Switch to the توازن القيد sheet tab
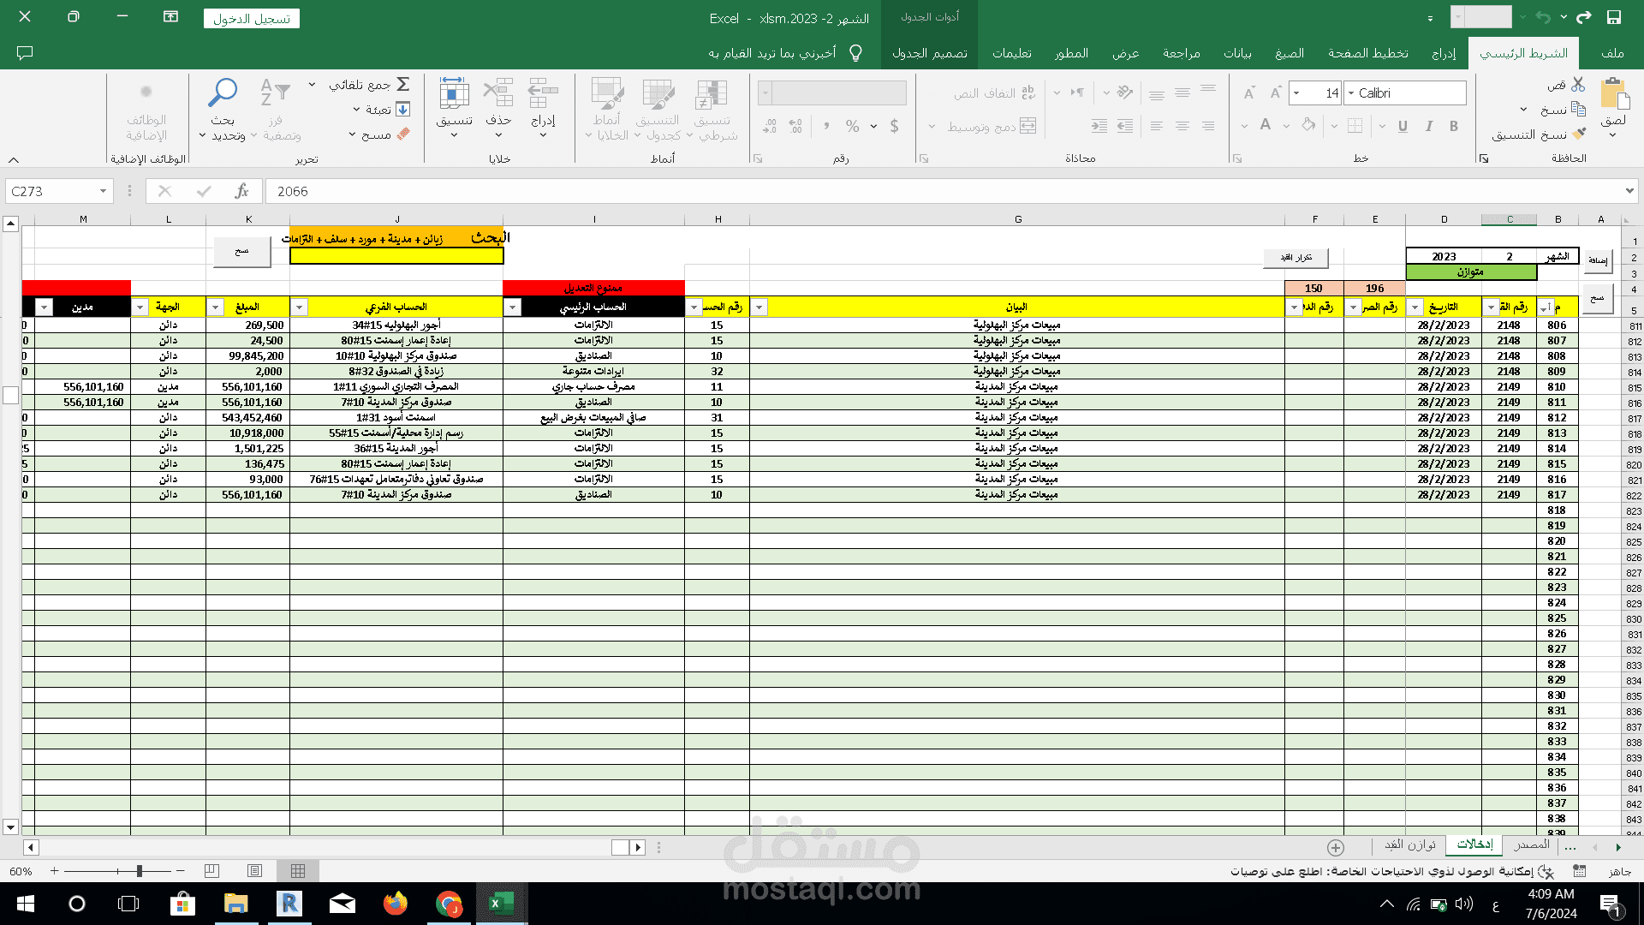Image resolution: width=1644 pixels, height=925 pixels. pos(1410,844)
